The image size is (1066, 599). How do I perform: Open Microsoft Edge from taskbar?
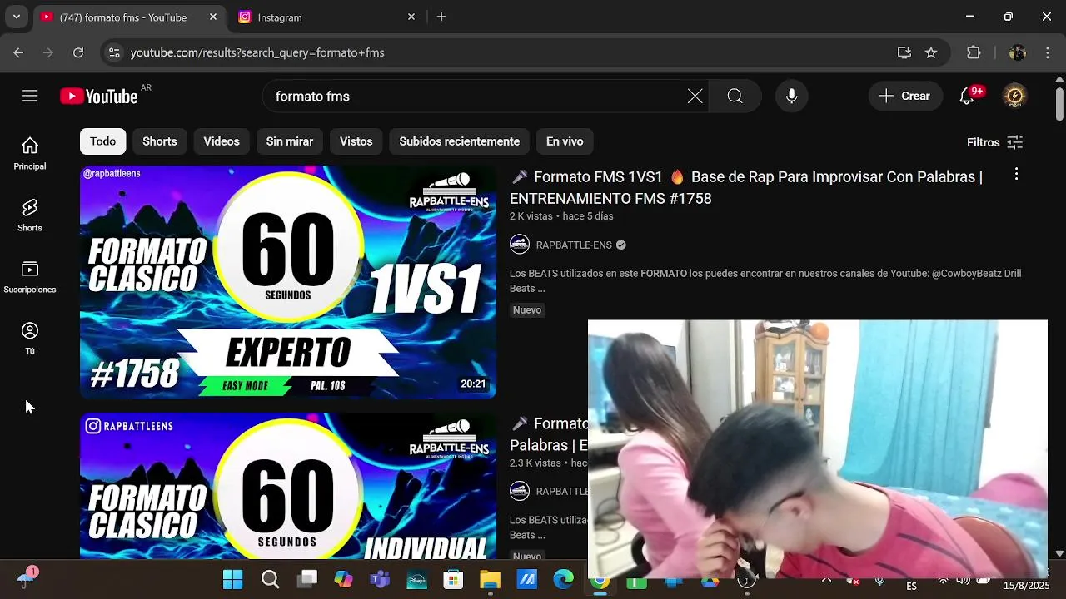click(564, 579)
